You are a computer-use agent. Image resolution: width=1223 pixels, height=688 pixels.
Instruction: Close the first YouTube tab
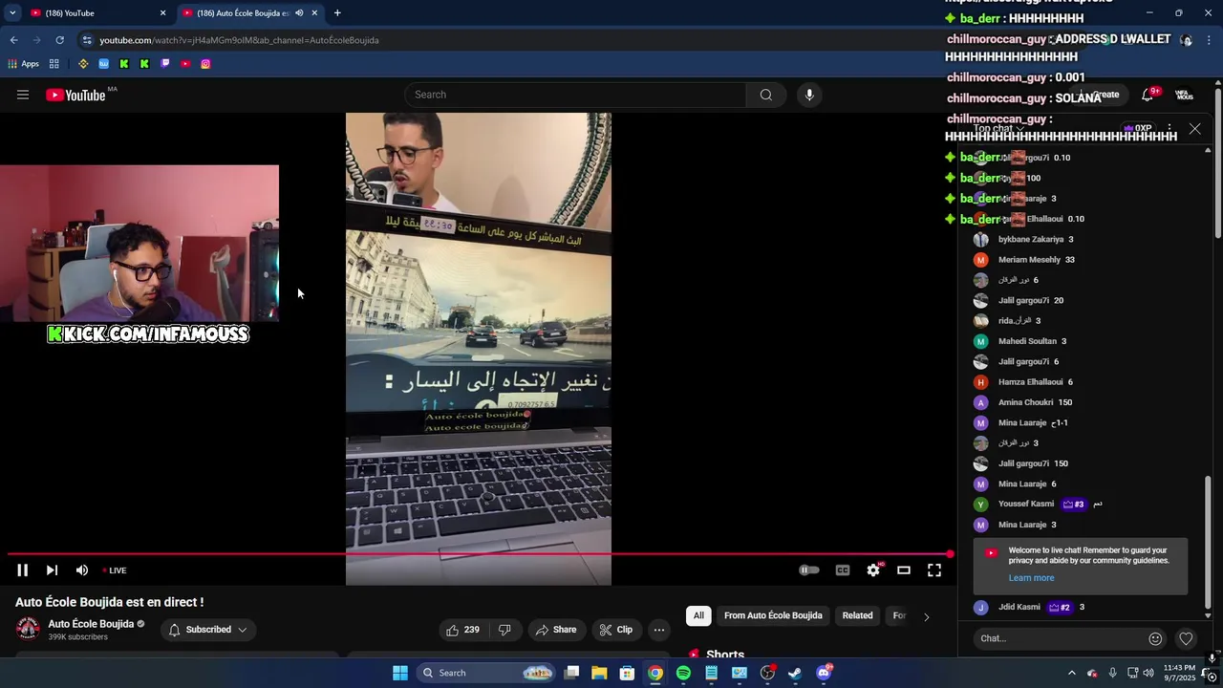point(162,13)
